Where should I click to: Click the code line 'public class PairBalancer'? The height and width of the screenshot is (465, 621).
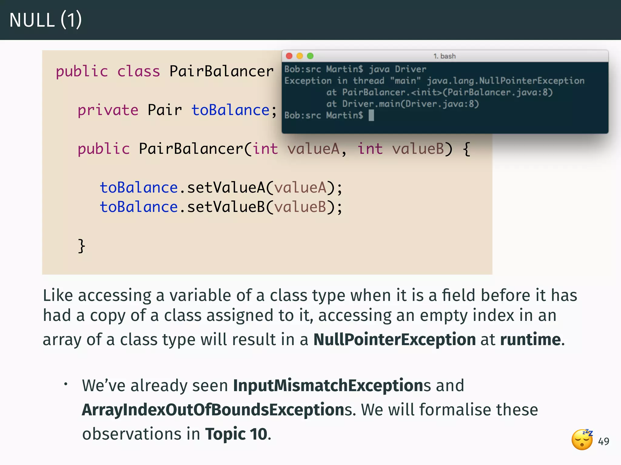(165, 71)
